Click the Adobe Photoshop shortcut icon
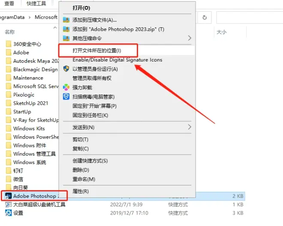 pos(8,196)
